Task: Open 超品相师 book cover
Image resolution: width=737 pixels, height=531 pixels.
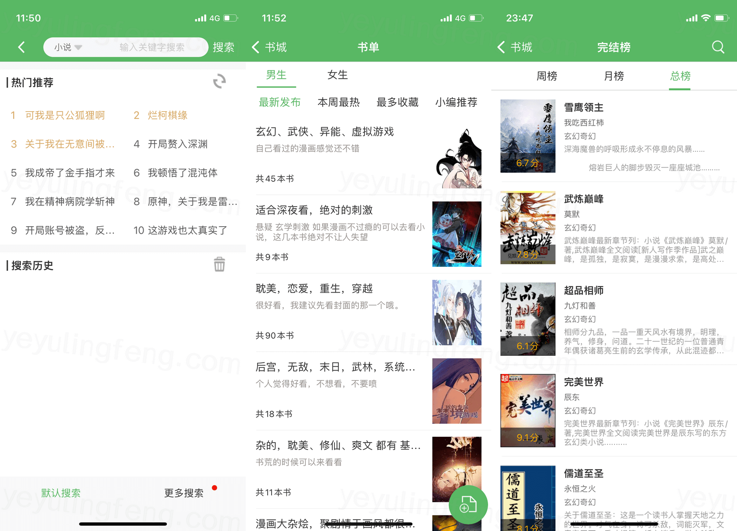Action: 528,319
